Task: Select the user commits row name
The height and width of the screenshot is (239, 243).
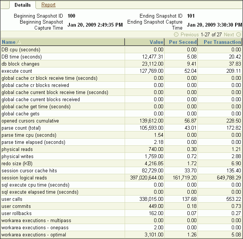Action: (x=16, y=206)
